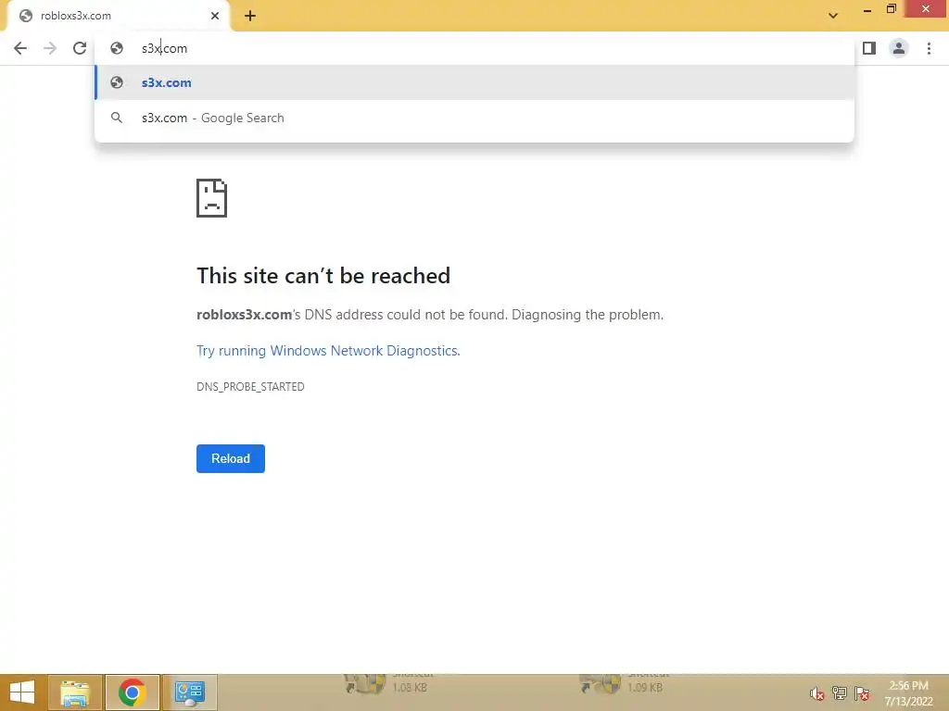
Task: Click the DNS_PROBE_STARTED error code
Action: point(250,387)
